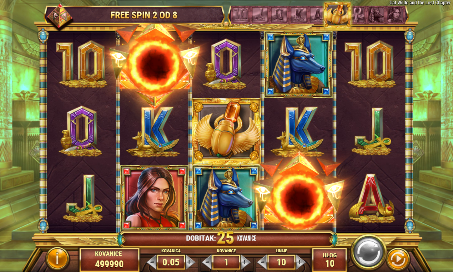The width and height of the screenshot is (453, 272).
Task: Increase the Kovanice coins count
Action: 245,262
